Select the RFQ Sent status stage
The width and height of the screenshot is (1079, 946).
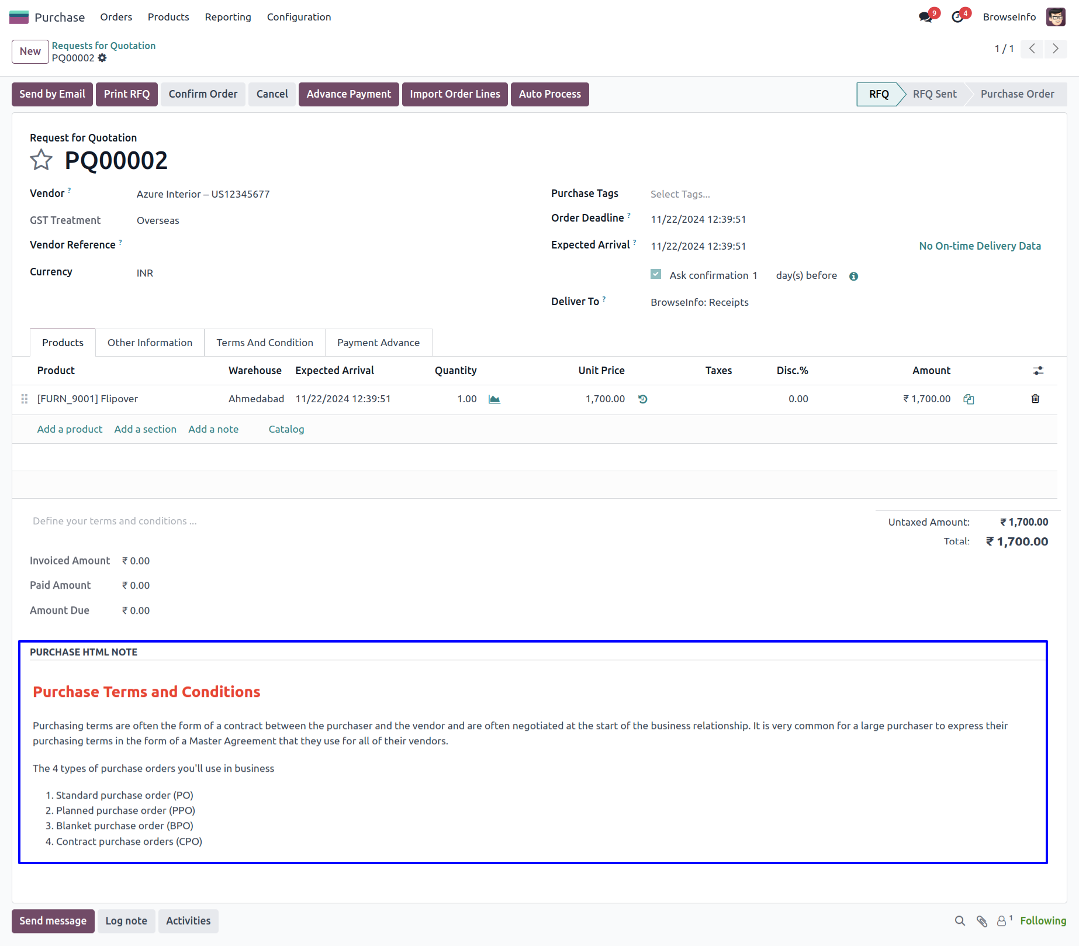coord(935,94)
